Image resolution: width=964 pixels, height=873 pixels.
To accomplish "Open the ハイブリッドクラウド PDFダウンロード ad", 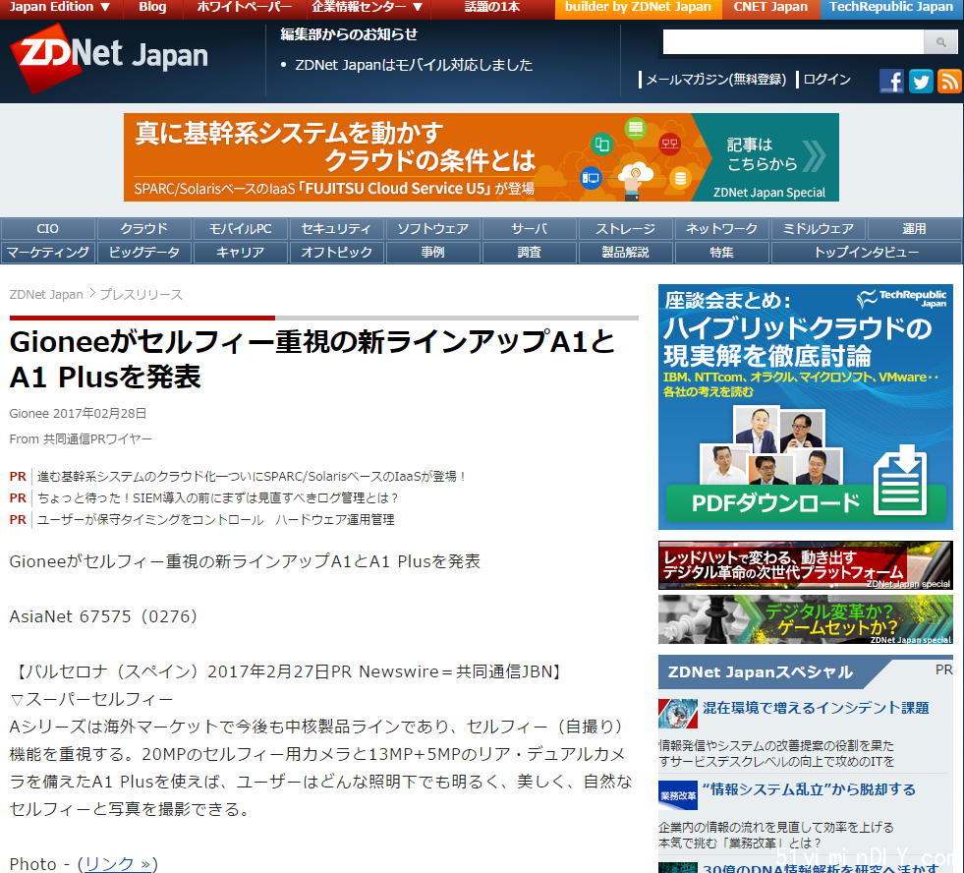I will [806, 407].
